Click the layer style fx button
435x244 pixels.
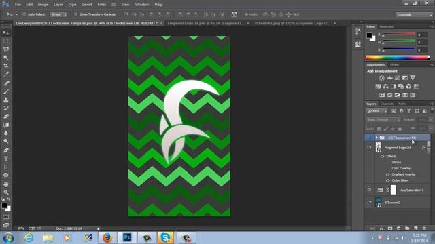[382, 228]
